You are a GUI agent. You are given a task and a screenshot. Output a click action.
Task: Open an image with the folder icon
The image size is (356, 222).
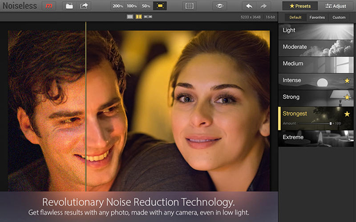click(69, 6)
